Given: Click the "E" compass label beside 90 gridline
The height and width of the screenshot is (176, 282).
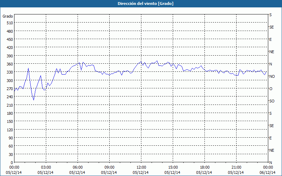Looking at the screenshot, I should [x=270, y=138].
